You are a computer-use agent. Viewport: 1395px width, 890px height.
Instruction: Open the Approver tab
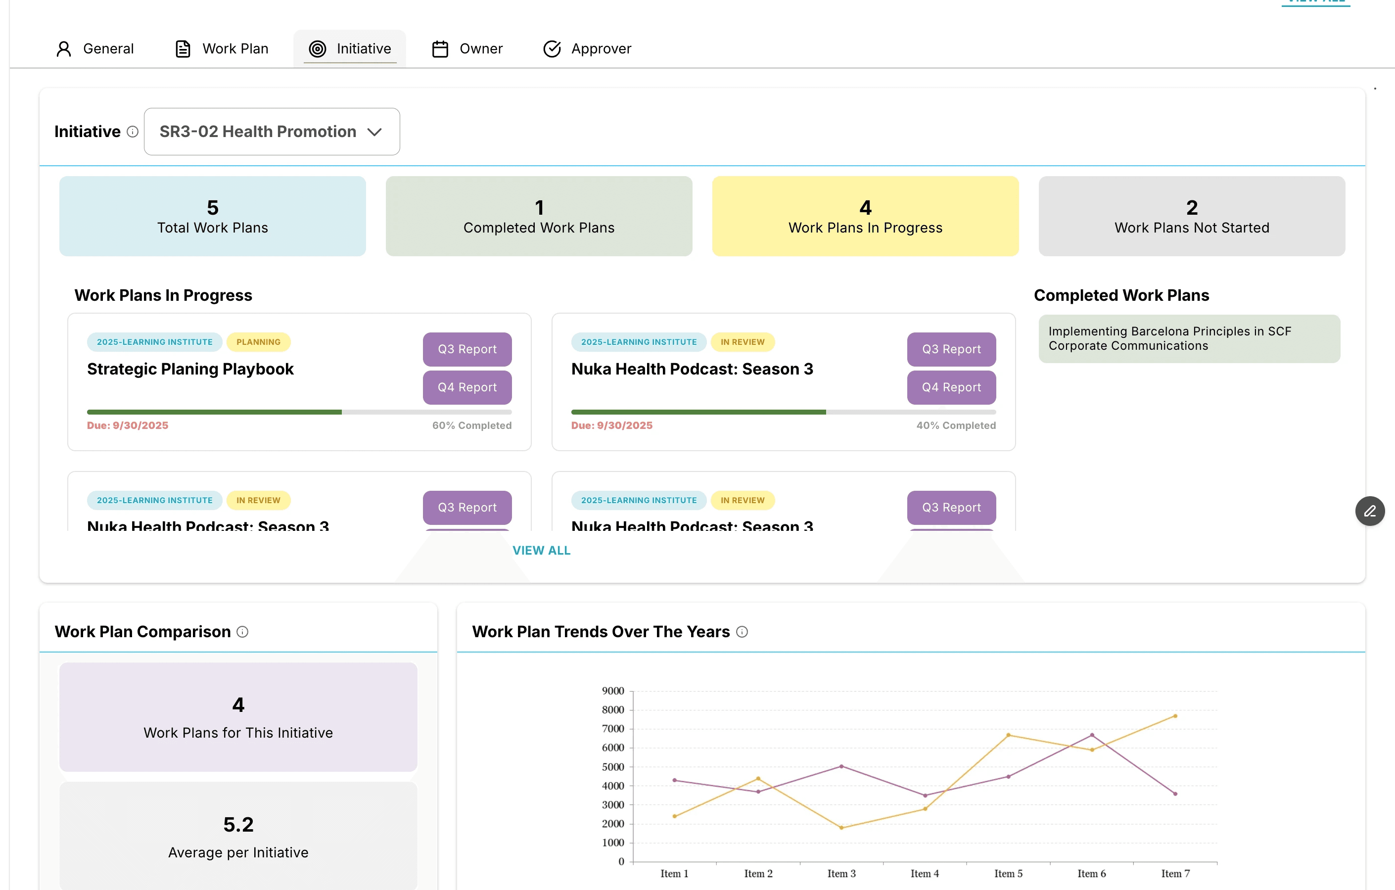(601, 48)
